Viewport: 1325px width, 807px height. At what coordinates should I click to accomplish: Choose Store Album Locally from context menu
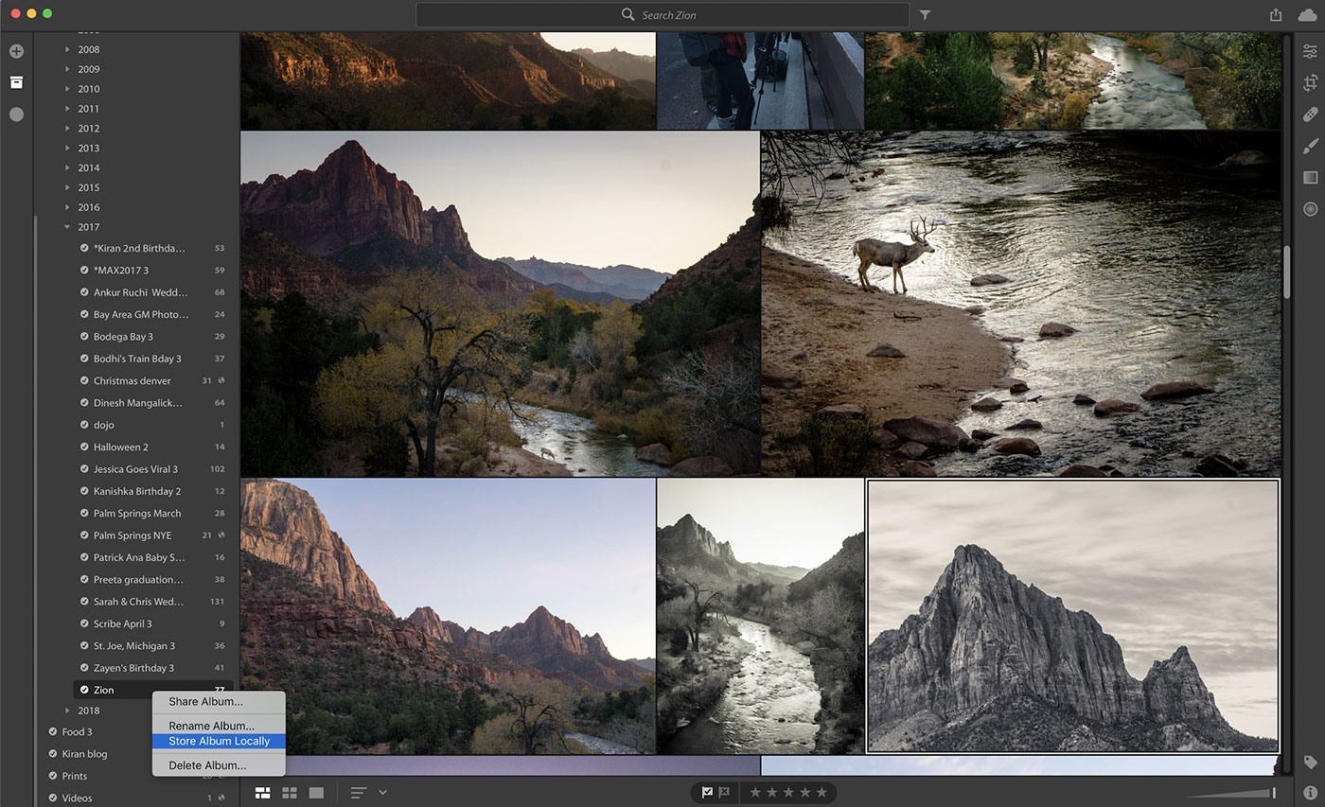[219, 741]
